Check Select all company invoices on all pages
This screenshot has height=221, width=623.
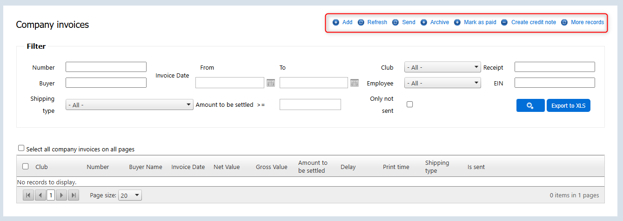21,148
